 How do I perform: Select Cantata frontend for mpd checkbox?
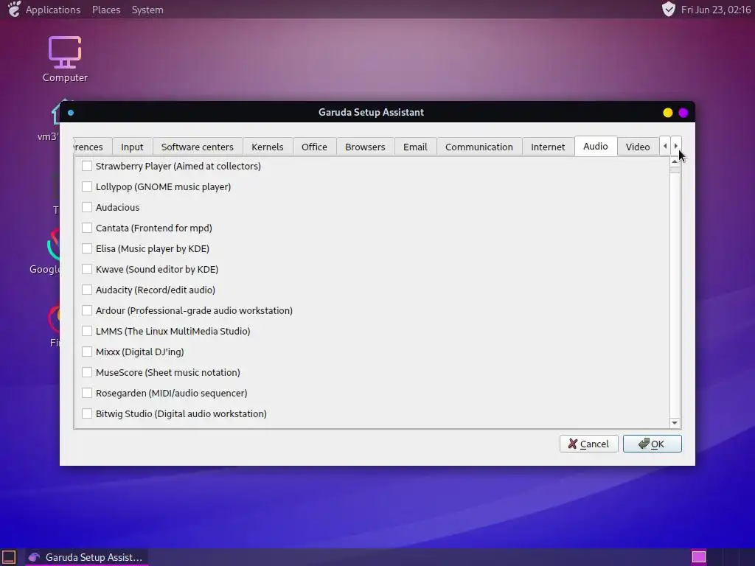(87, 228)
